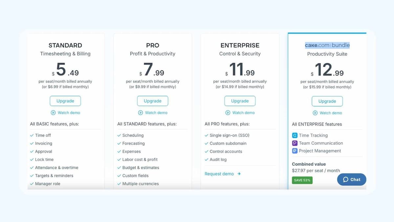Screen dimensions: 394x222
Task: Click the bundle plan play demo icon
Action: (x=315, y=113)
